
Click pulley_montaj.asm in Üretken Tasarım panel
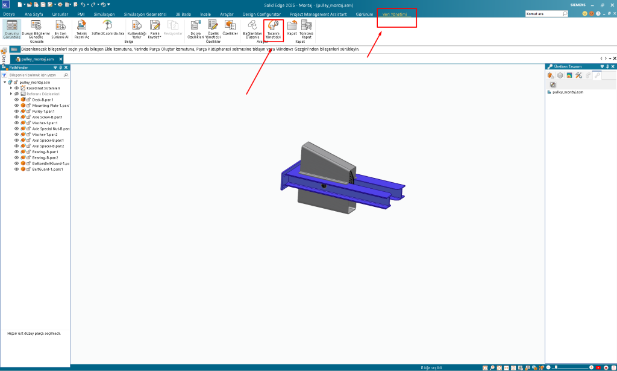coord(568,92)
